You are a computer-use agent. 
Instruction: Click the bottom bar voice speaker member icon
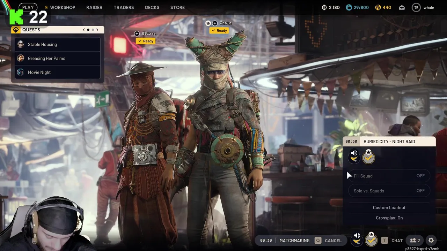tap(357, 239)
